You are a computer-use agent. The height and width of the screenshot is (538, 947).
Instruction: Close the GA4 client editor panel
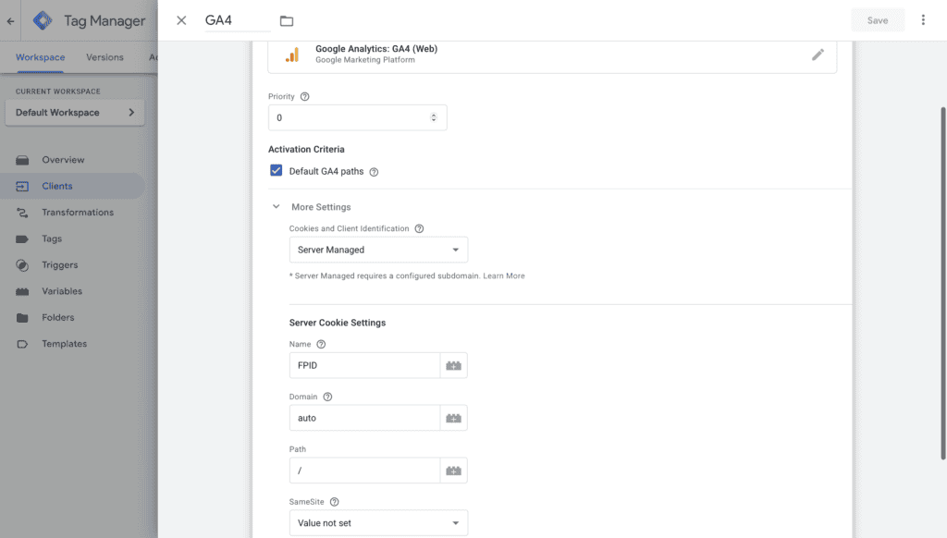[181, 20]
